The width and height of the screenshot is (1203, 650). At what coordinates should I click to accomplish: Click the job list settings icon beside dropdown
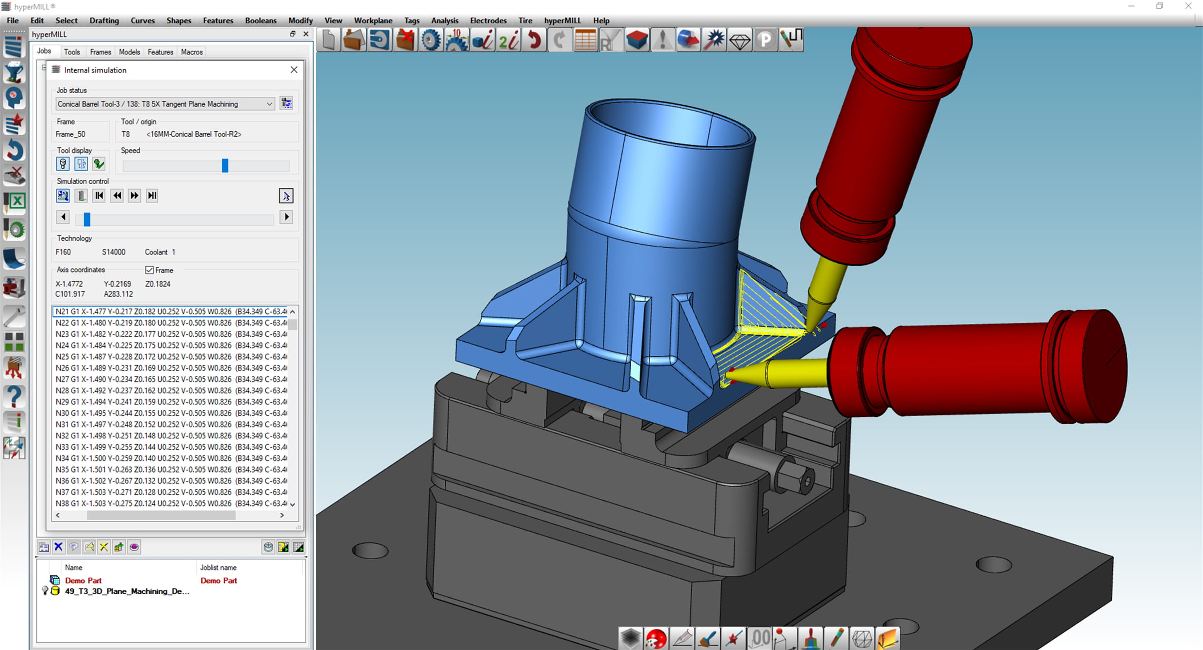click(286, 103)
